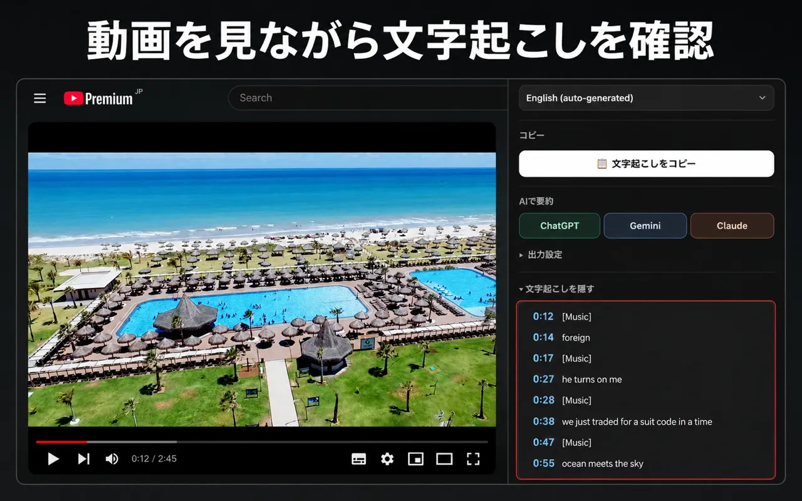Collapse the 文字起こしを隠す transcript section
Image resolution: width=802 pixels, height=501 pixels.
click(x=556, y=289)
